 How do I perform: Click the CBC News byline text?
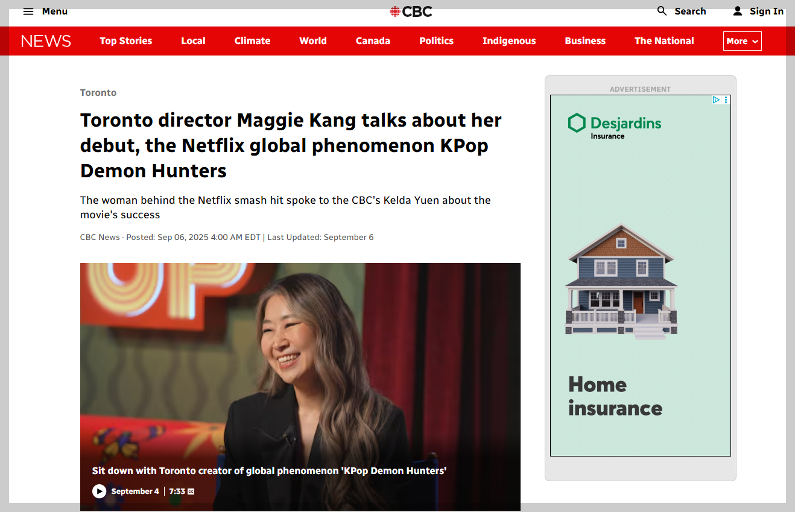[x=100, y=237]
